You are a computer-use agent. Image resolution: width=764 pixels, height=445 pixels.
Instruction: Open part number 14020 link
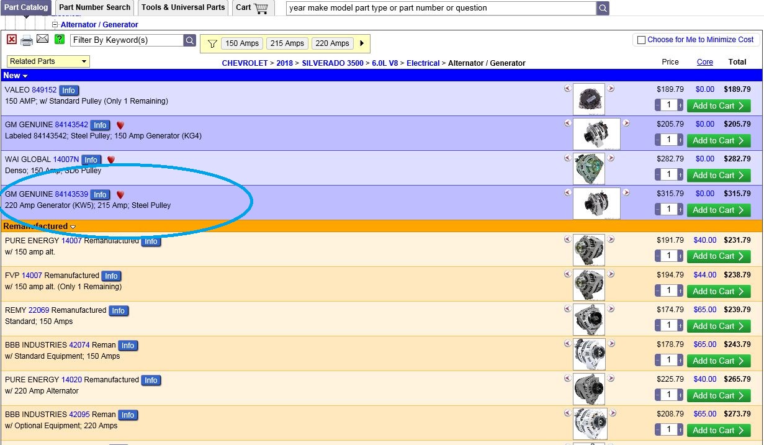72,380
